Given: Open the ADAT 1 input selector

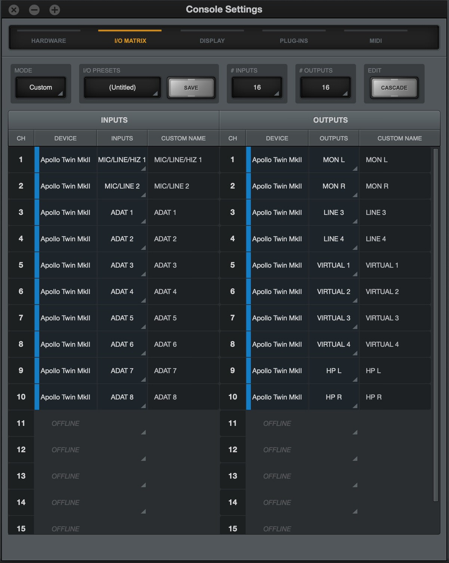Looking at the screenshot, I should pos(122,212).
